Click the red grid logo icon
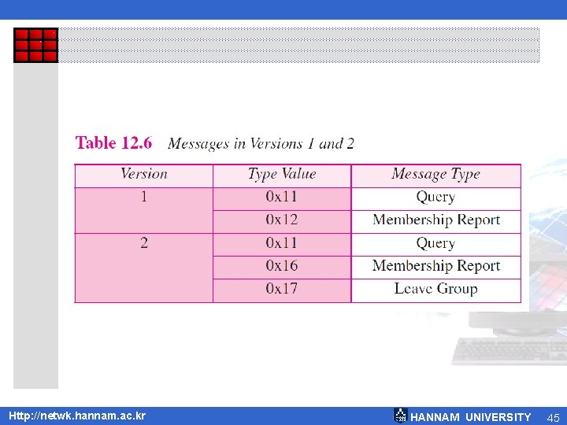Viewport: 567px width, 425px height. point(35,45)
